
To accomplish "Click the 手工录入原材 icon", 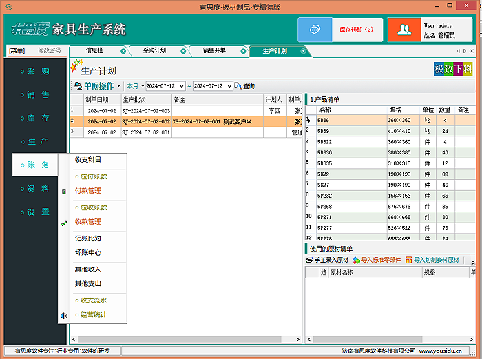I will tap(309, 260).
